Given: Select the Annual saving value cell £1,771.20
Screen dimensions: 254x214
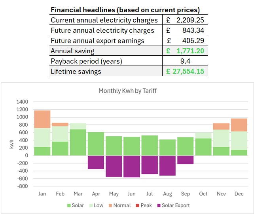Looking at the screenshot, I should pos(185,51).
